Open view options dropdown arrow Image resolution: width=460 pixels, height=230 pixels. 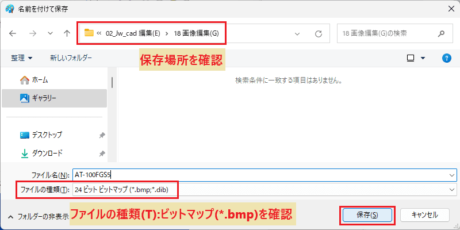click(423, 58)
